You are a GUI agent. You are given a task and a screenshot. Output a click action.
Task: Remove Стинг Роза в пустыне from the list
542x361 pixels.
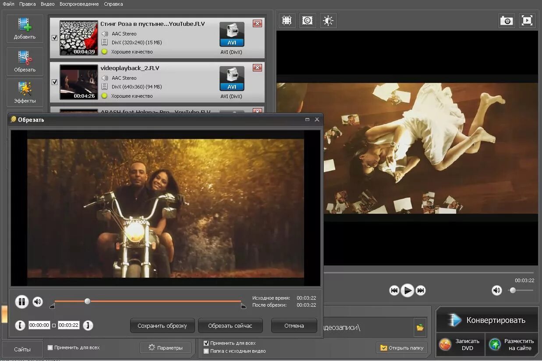coord(258,23)
